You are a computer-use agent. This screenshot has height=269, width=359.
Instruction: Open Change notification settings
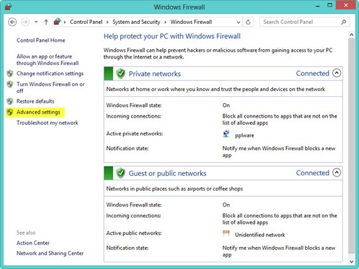tap(50, 74)
